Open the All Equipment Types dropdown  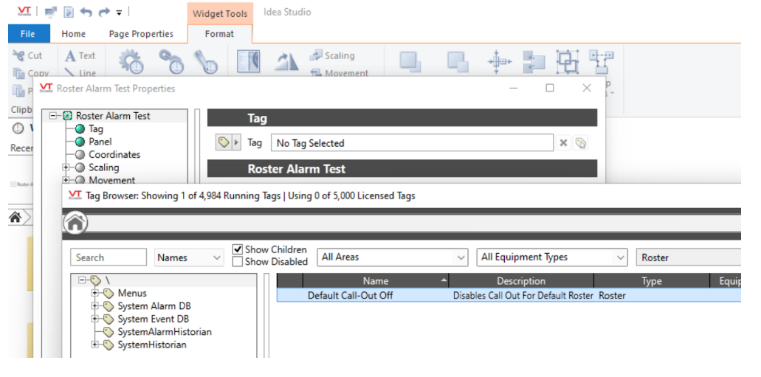tap(551, 257)
